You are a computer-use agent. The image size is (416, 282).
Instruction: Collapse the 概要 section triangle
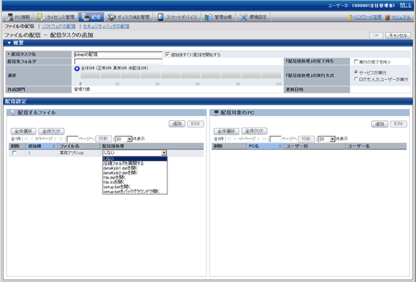tap(9, 43)
